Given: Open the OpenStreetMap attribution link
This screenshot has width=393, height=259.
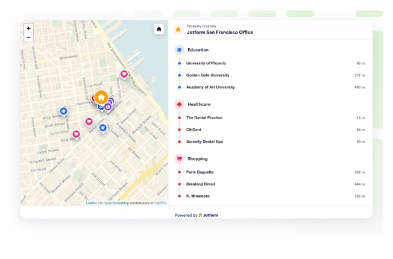Looking at the screenshot, I should 116,203.
